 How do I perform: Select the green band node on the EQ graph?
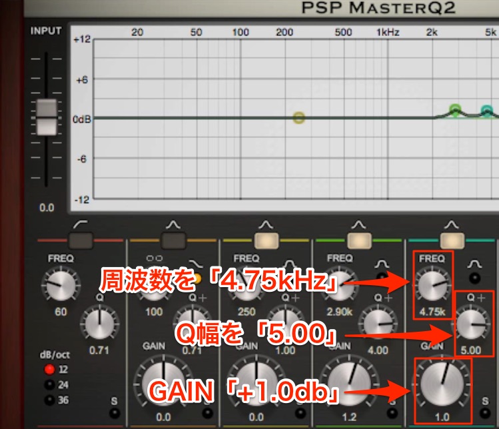pyautogui.click(x=456, y=109)
